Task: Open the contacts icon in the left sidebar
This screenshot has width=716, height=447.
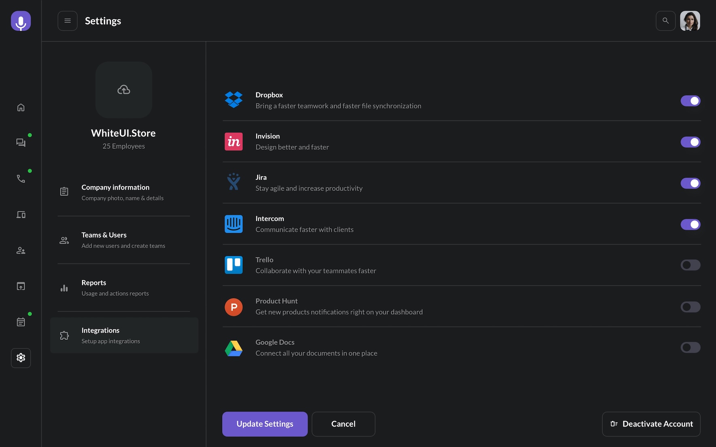Action: click(21, 250)
